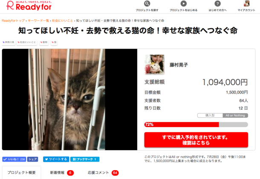The height and width of the screenshot is (179, 260).
Task: Click the red すでに購入予約をされています button
Action: (196, 140)
